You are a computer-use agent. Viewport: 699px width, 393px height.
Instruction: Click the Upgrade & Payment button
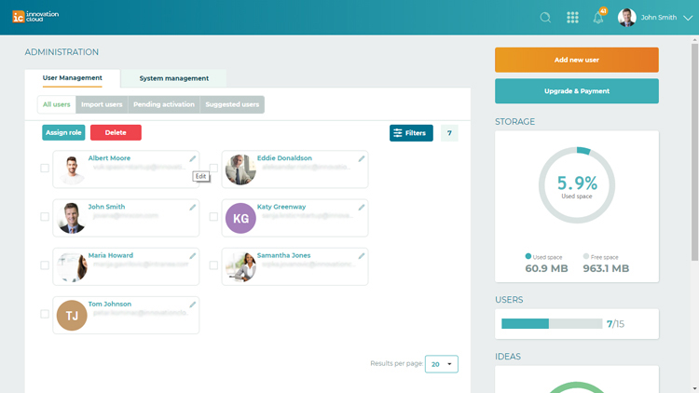pos(576,91)
